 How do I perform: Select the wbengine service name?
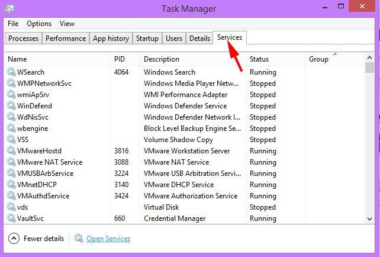(x=33, y=128)
